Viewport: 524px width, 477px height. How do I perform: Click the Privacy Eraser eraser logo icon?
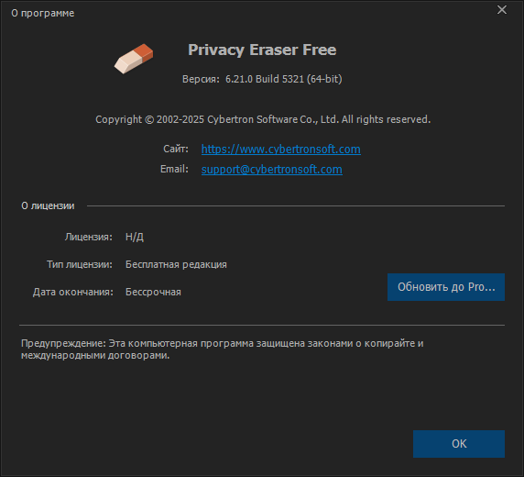pyautogui.click(x=134, y=59)
